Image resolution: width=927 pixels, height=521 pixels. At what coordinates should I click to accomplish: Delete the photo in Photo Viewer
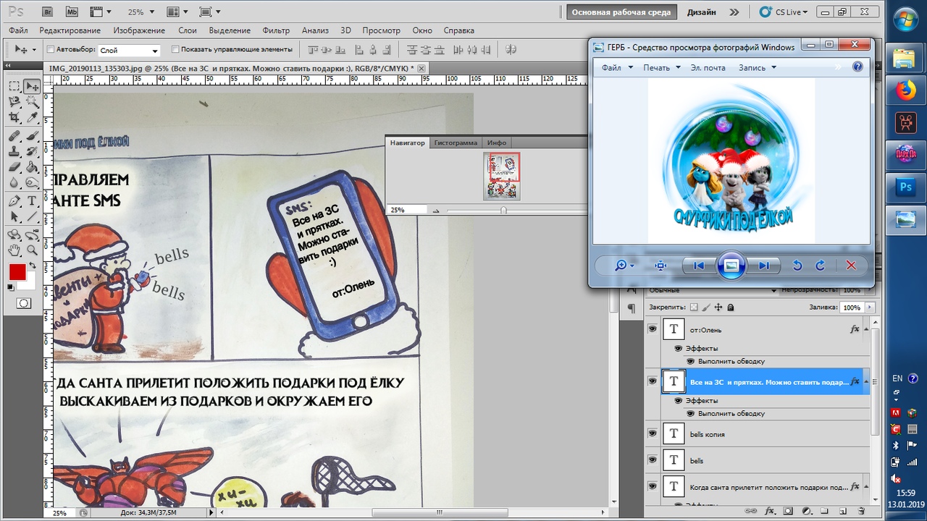(x=851, y=266)
